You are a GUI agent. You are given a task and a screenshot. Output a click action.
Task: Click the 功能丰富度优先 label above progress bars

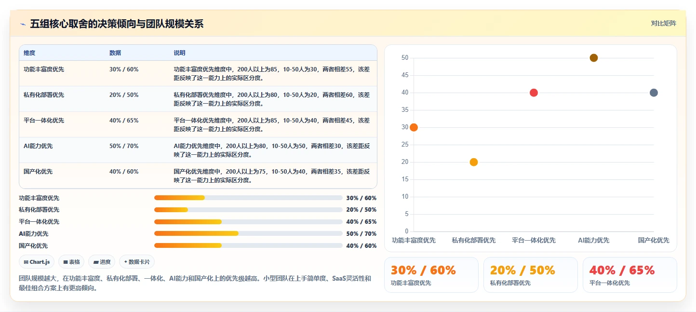click(39, 198)
